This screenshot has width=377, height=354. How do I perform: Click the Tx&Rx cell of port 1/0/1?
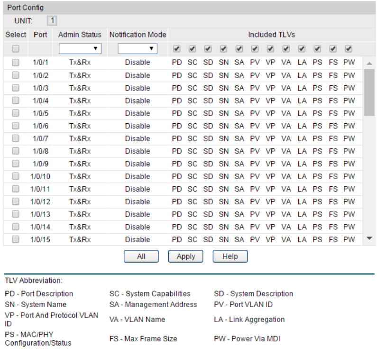click(x=80, y=63)
